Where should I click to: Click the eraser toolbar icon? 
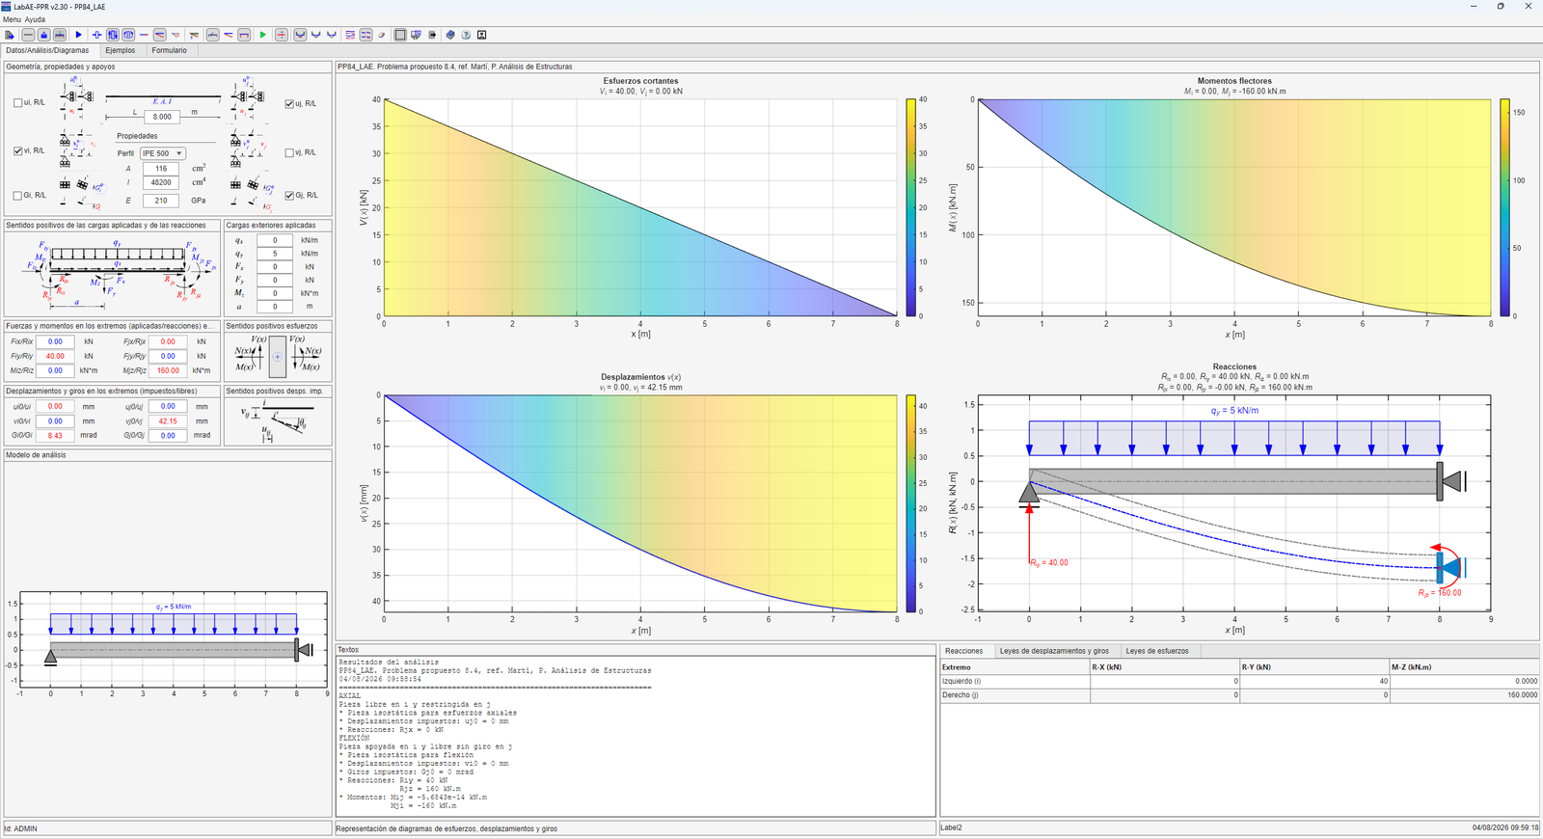(381, 35)
